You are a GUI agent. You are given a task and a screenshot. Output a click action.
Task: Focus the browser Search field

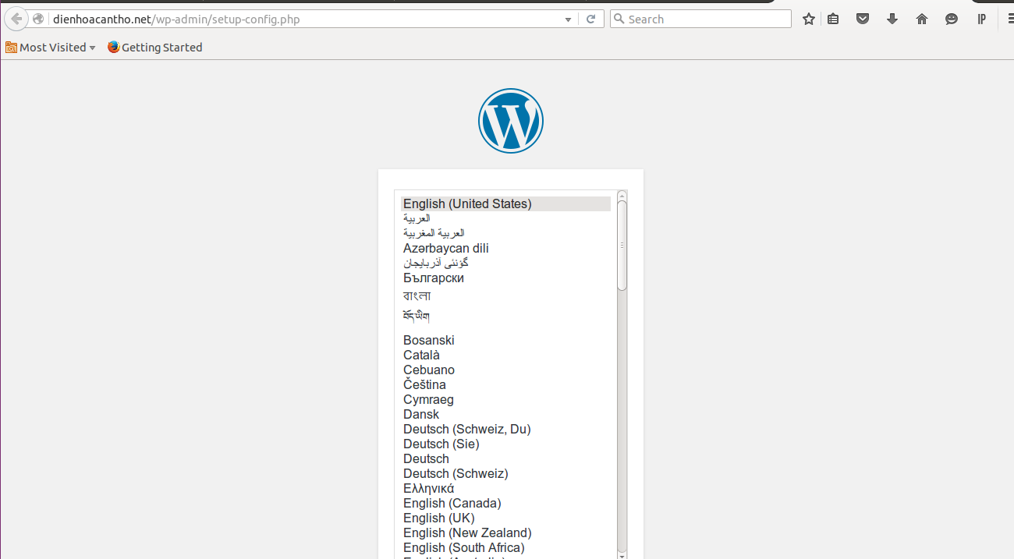point(700,19)
